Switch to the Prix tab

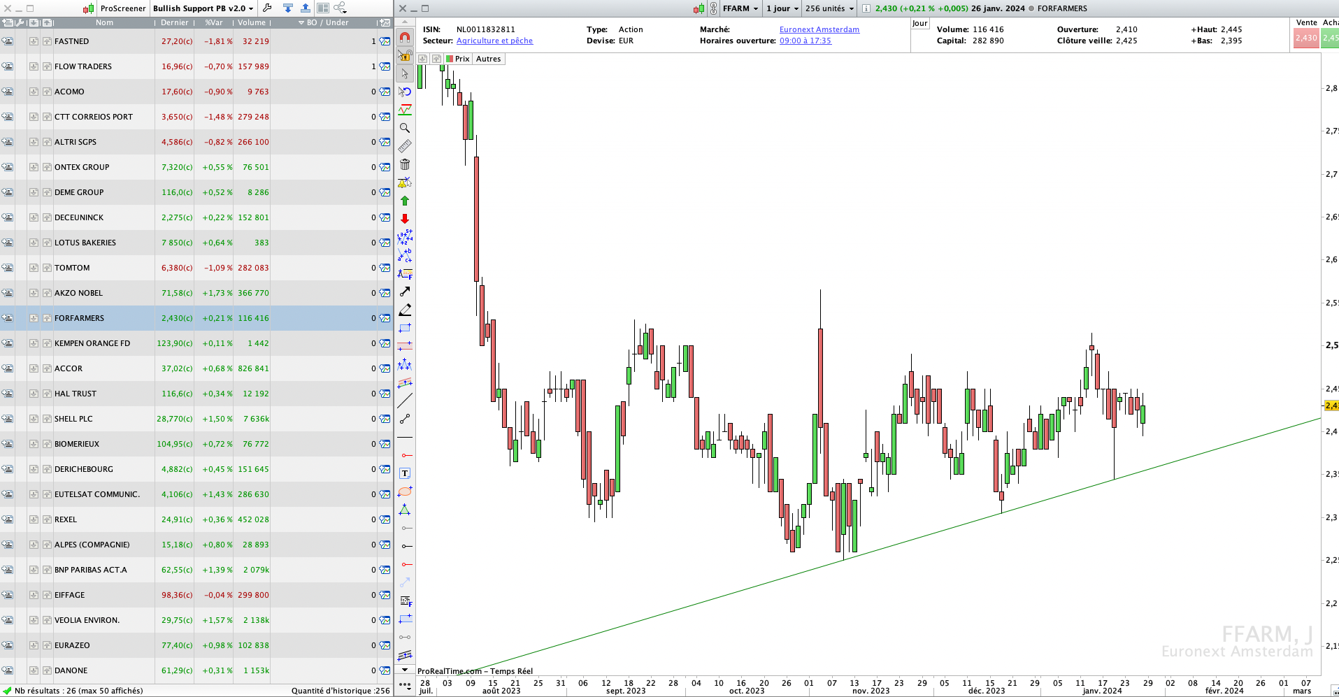[x=458, y=59]
